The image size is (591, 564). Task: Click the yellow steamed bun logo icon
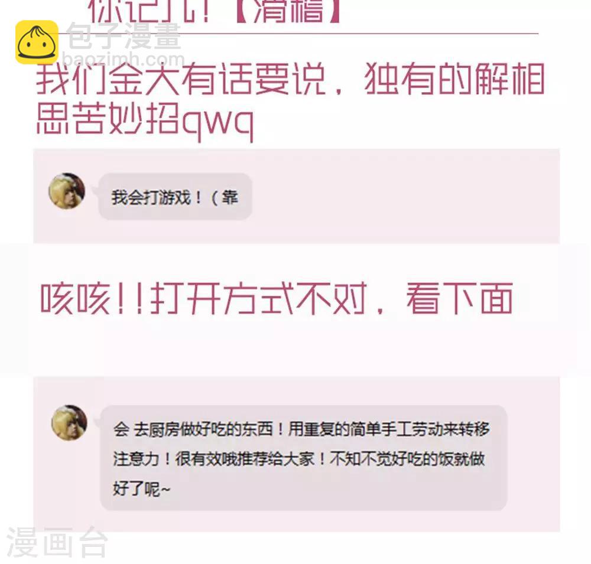tap(37, 42)
